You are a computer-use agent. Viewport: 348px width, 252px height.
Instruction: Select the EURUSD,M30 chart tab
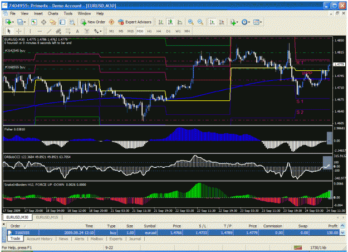17,217
